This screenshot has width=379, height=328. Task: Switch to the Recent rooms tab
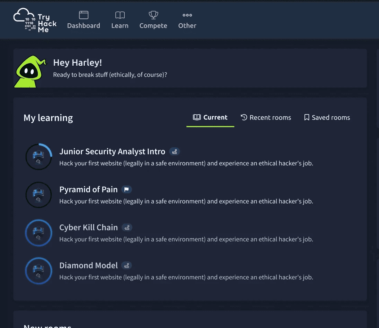[x=266, y=117]
